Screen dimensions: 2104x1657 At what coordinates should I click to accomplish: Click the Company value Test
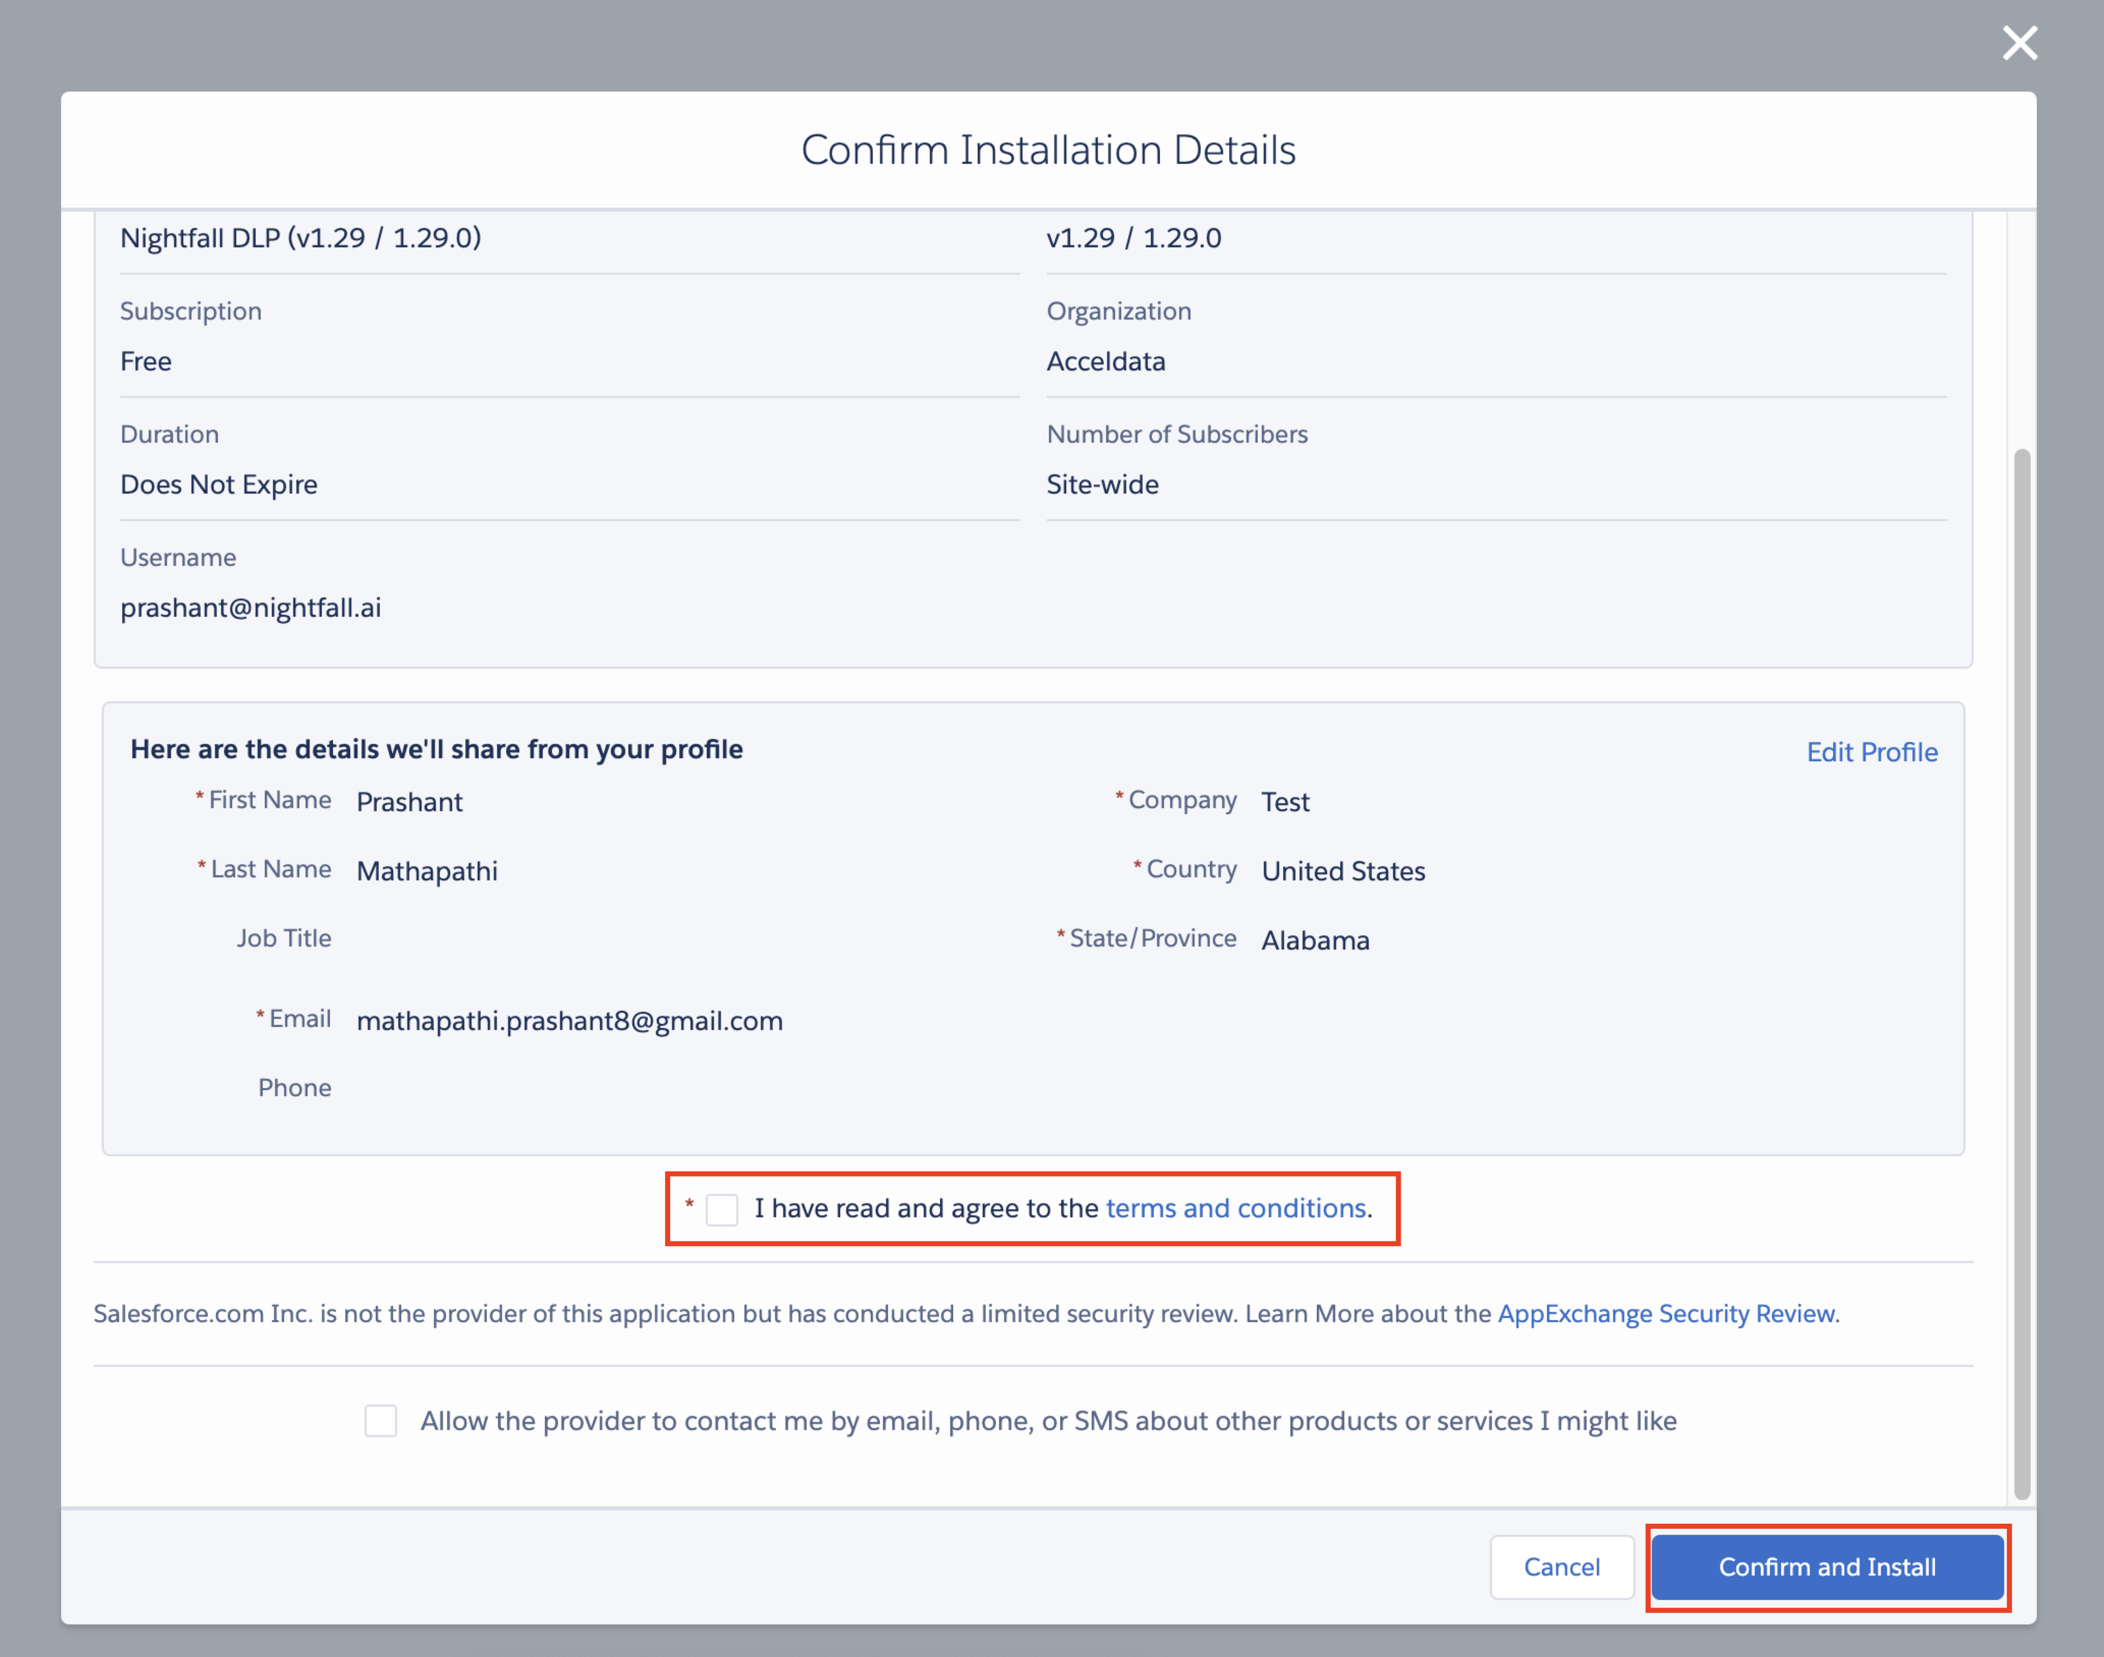(x=1285, y=803)
